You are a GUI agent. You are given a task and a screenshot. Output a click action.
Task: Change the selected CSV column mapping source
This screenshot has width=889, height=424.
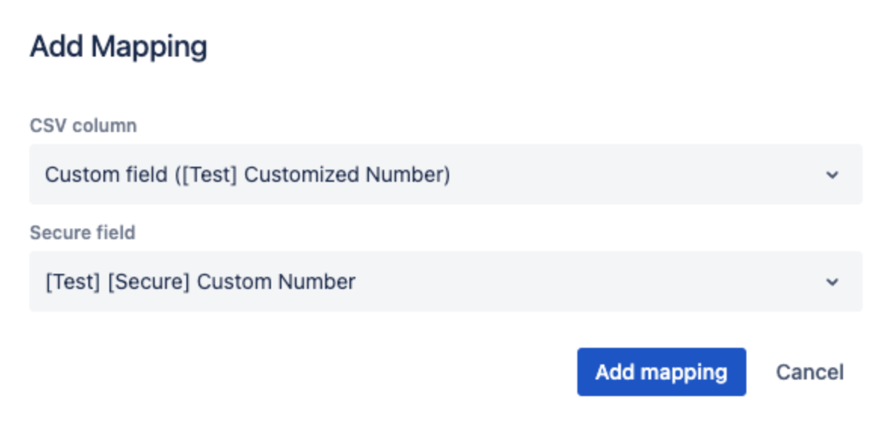pos(445,175)
